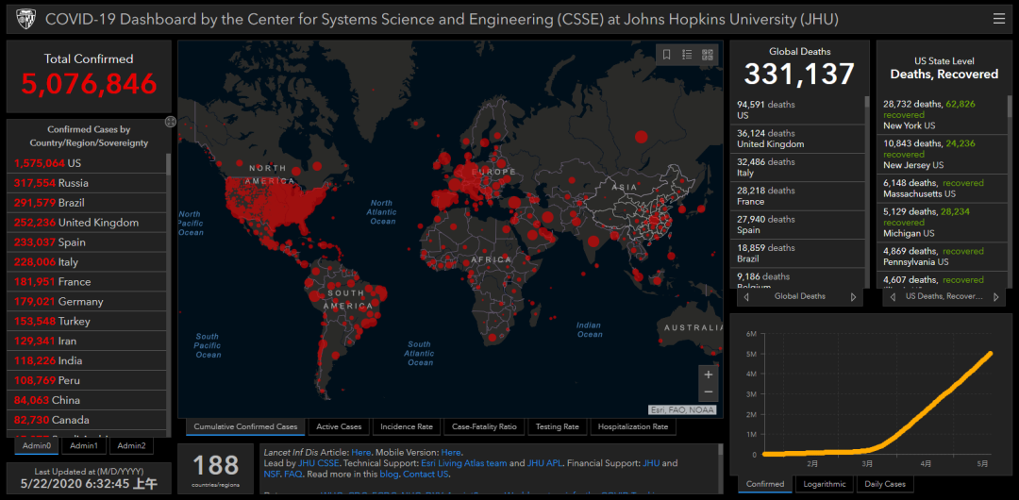Click the Michigan US deaths entry
1019x500 pixels.
(943, 223)
